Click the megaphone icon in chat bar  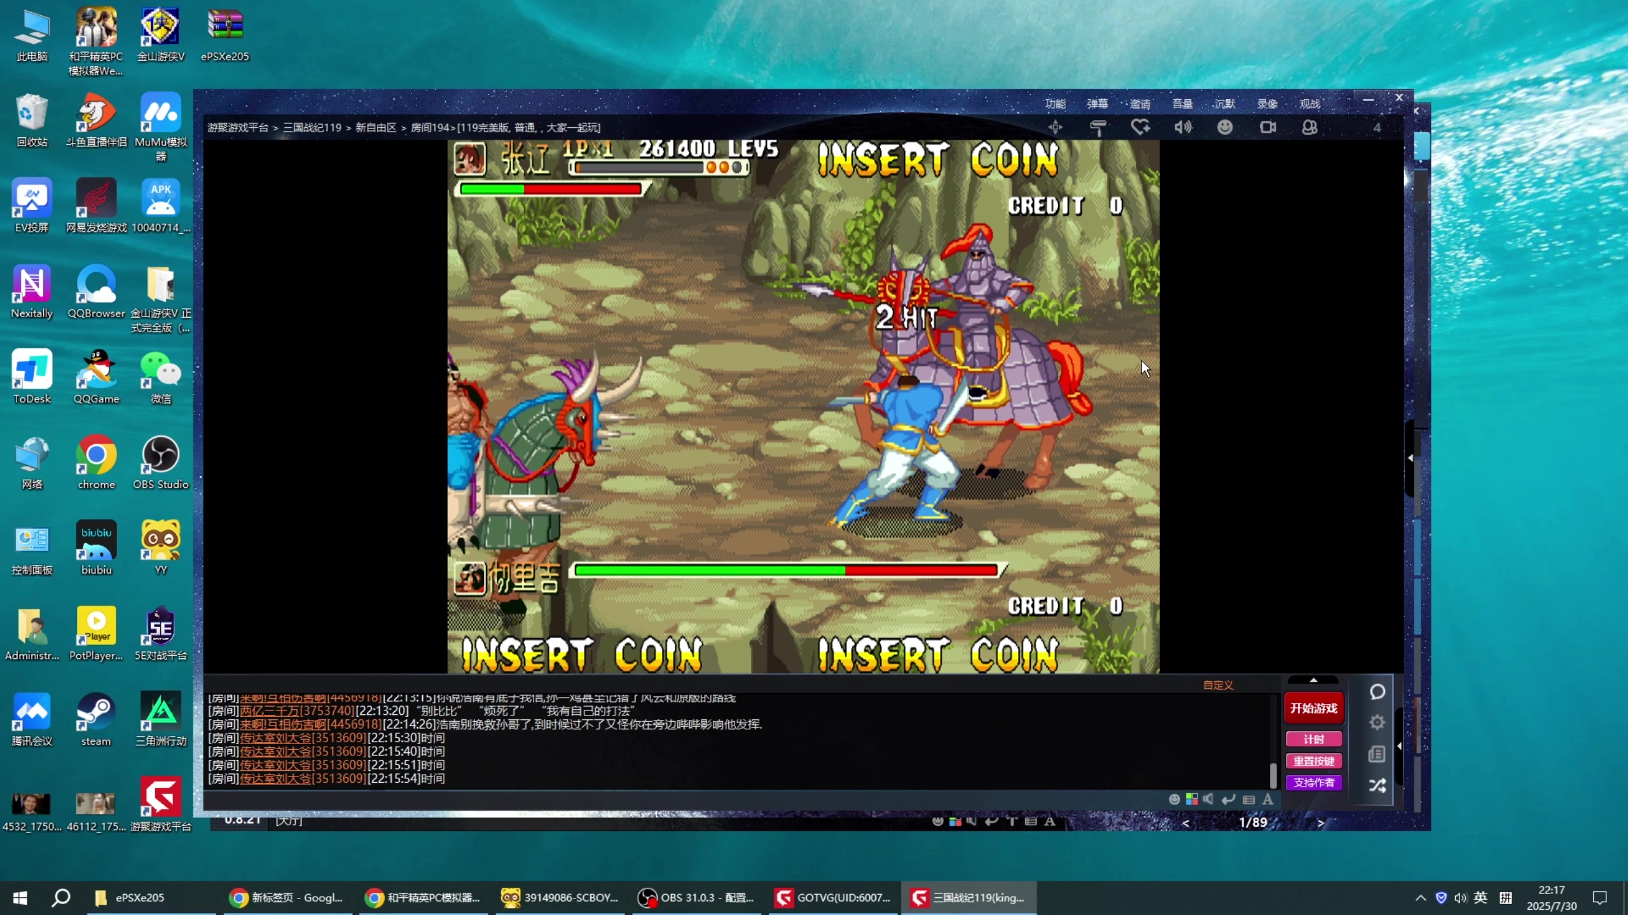pyautogui.click(x=1209, y=799)
